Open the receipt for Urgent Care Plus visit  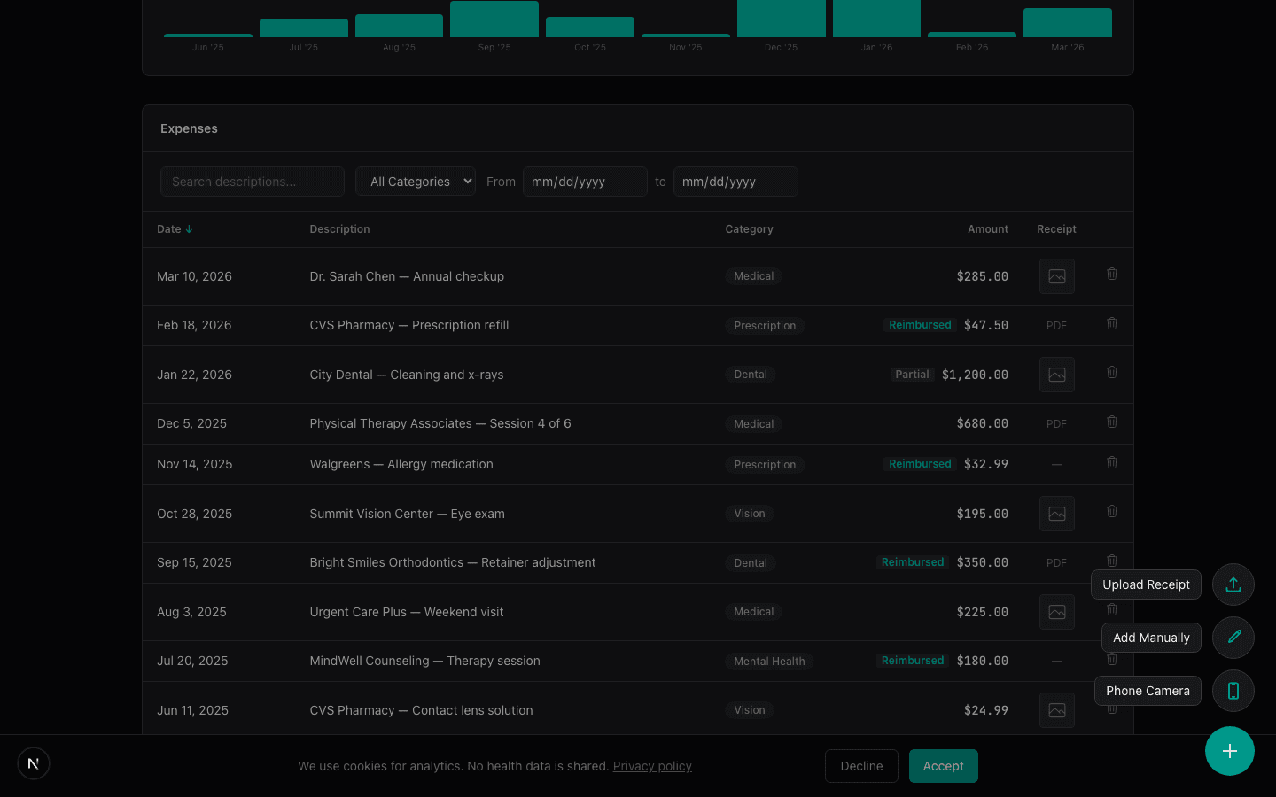point(1056,612)
